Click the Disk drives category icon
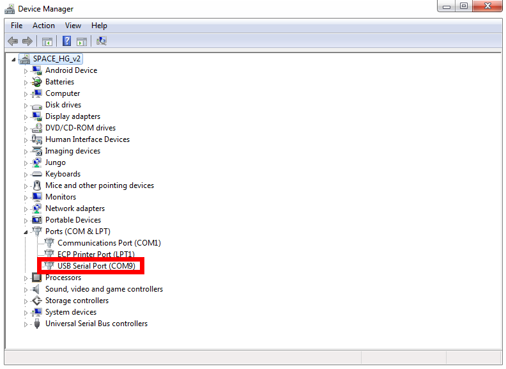 click(x=37, y=106)
